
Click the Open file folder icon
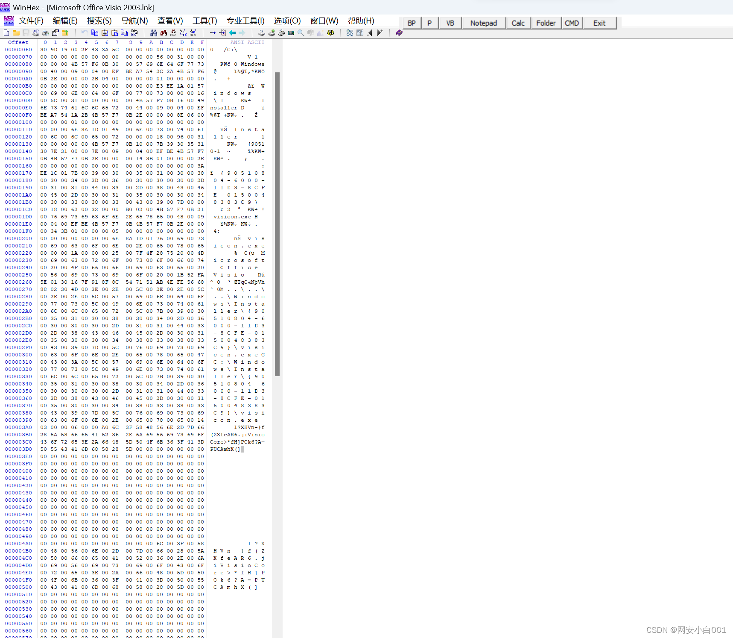tap(16, 33)
